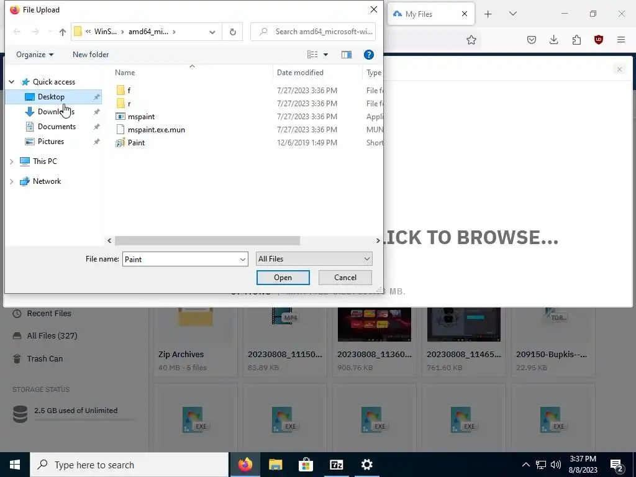Close the upload overlay on the web page
The image size is (636, 477).
coord(619,70)
